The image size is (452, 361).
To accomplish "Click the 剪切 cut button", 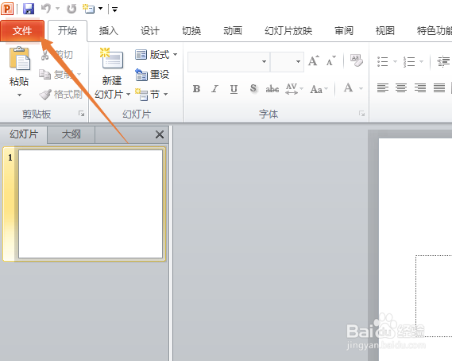I will click(56, 55).
